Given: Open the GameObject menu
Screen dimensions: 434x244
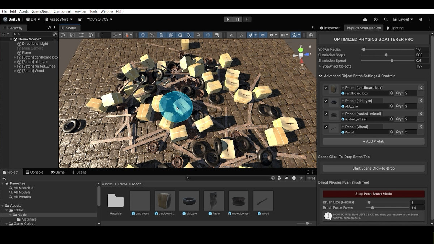Looking at the screenshot, I should (x=41, y=12).
